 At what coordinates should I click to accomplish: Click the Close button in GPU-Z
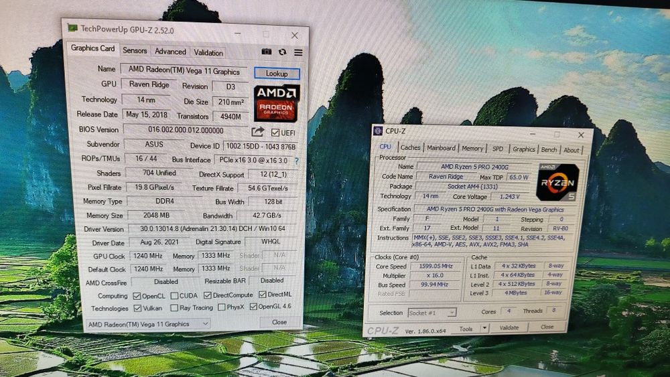click(x=279, y=322)
